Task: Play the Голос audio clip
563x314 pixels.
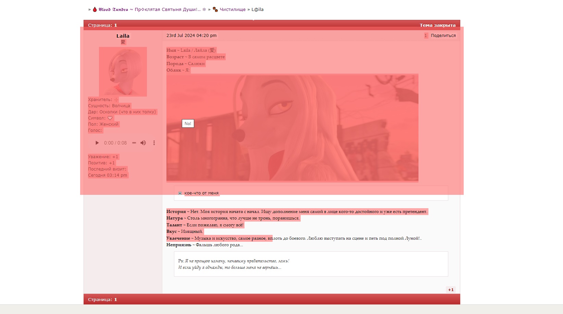Action: (97, 143)
